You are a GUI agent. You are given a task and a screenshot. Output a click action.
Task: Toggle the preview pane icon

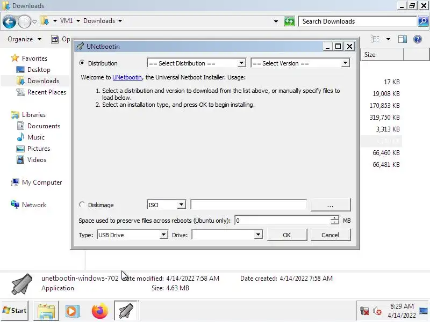click(x=403, y=39)
